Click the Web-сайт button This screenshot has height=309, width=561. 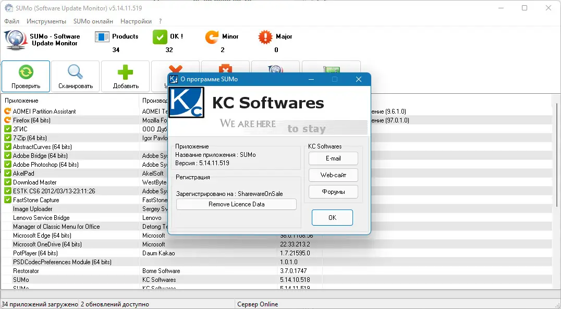click(x=333, y=175)
